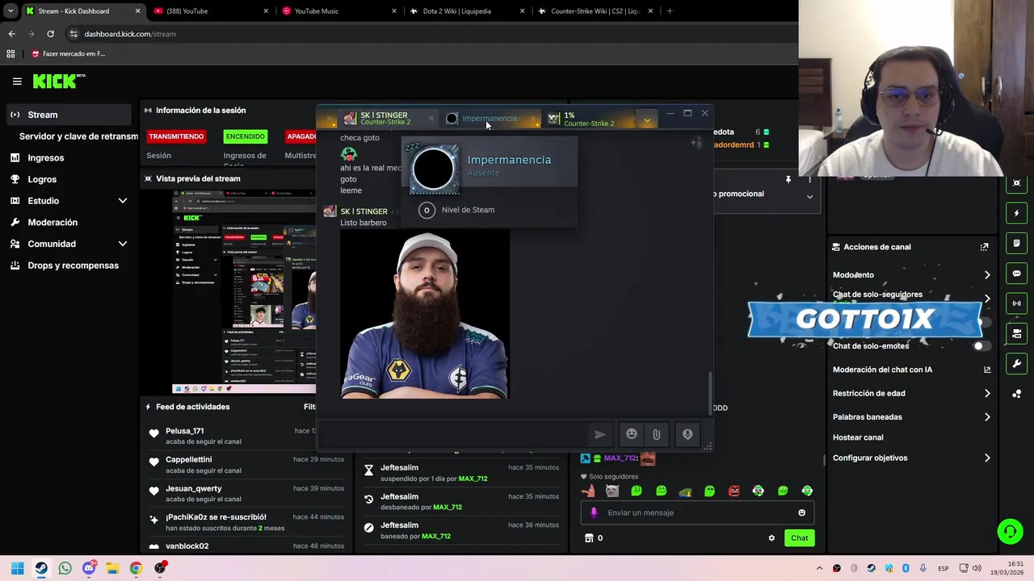
Task: Click the chat bubble icon in right rail
Action: [x=1017, y=274]
